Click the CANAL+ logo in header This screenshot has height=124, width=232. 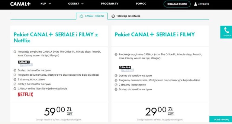[x=20, y=4]
